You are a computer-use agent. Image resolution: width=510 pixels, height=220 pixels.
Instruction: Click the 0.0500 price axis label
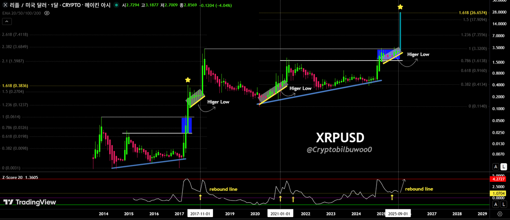click(499, 121)
